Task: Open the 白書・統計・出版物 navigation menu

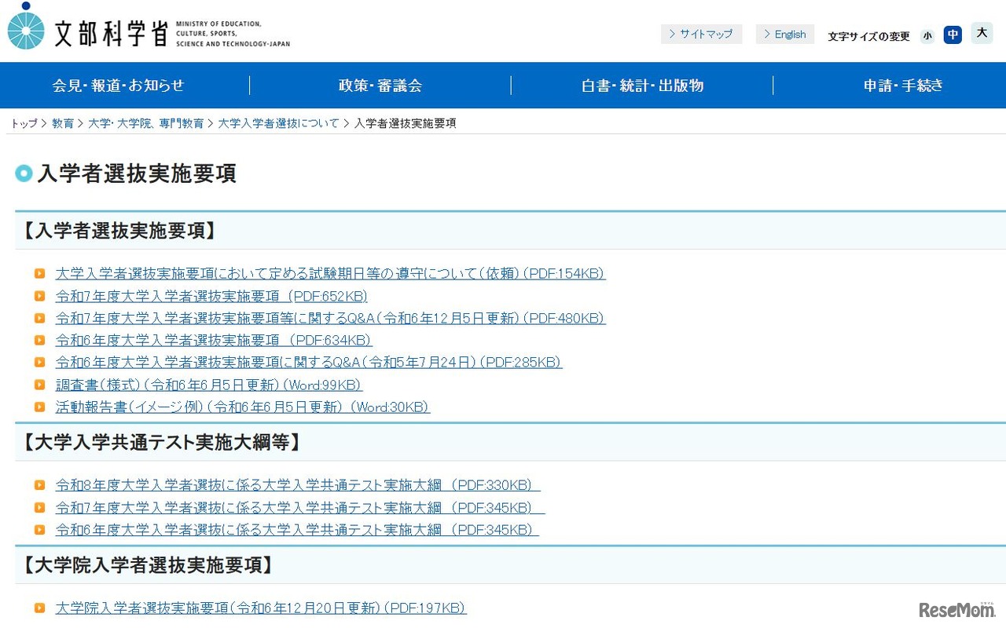Action: [x=641, y=86]
